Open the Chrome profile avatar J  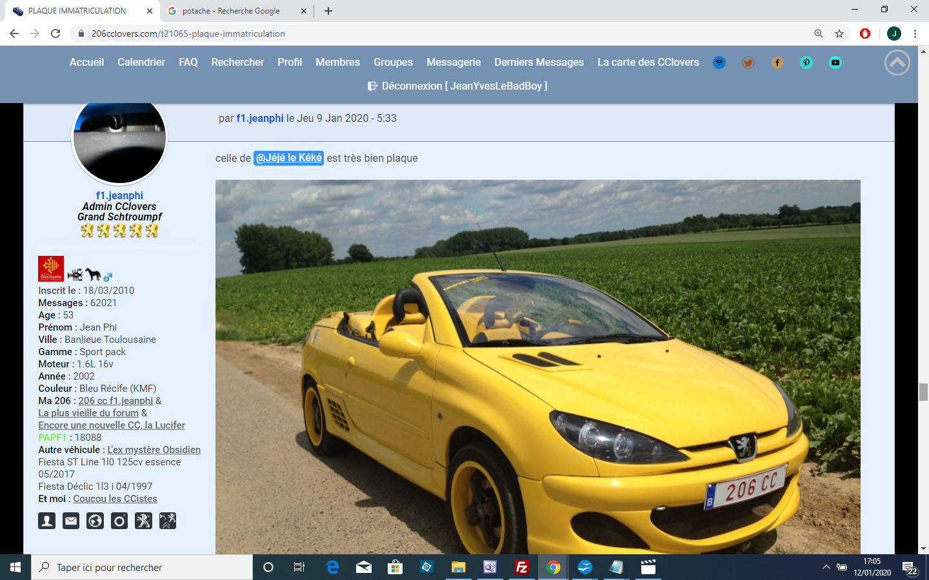894,34
